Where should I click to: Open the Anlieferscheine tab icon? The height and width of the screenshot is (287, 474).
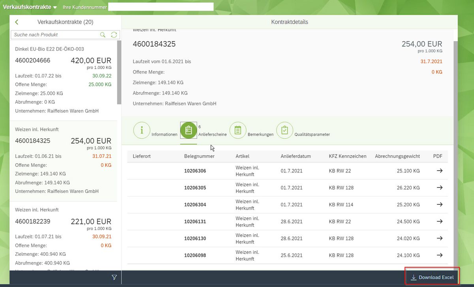click(x=188, y=130)
